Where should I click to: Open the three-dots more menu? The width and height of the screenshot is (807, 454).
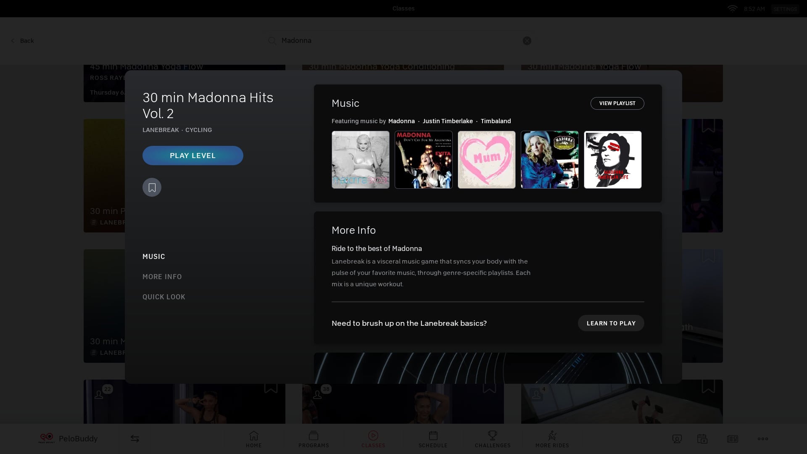pos(763,439)
